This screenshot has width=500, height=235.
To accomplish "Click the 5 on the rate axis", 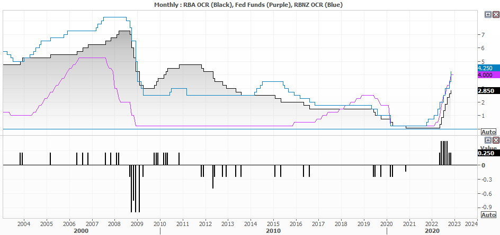I will pyautogui.click(x=483, y=61).
